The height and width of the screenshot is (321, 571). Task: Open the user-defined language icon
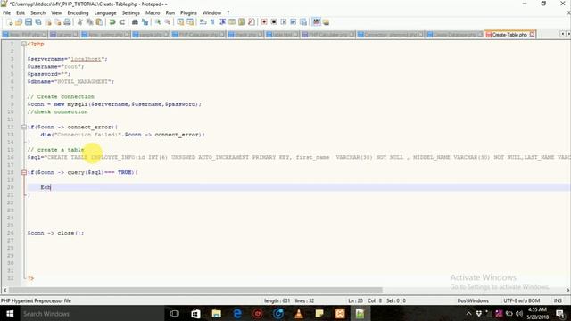click(232, 22)
